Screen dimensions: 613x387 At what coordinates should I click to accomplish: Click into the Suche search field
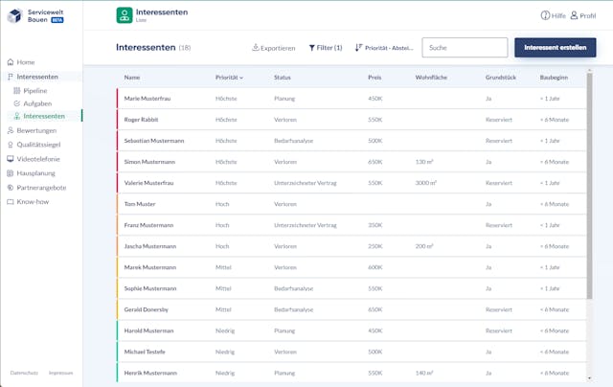coord(465,48)
